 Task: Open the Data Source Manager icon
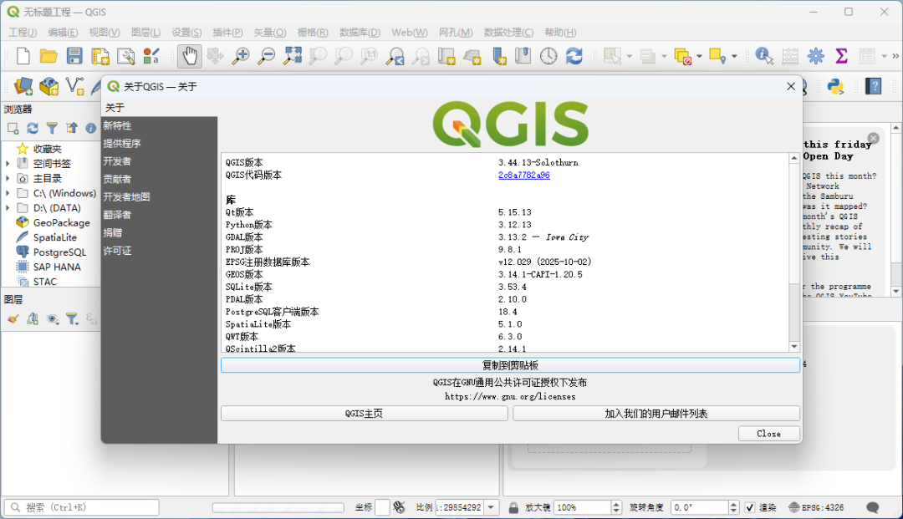[23, 86]
